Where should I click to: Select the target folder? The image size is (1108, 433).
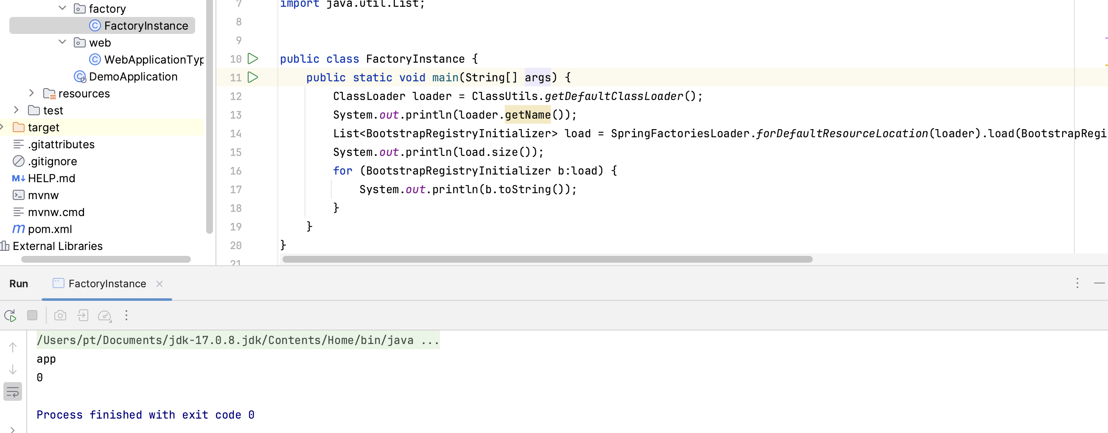[43, 128]
